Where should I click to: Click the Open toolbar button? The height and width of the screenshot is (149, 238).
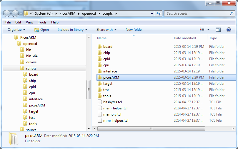click(41, 30)
